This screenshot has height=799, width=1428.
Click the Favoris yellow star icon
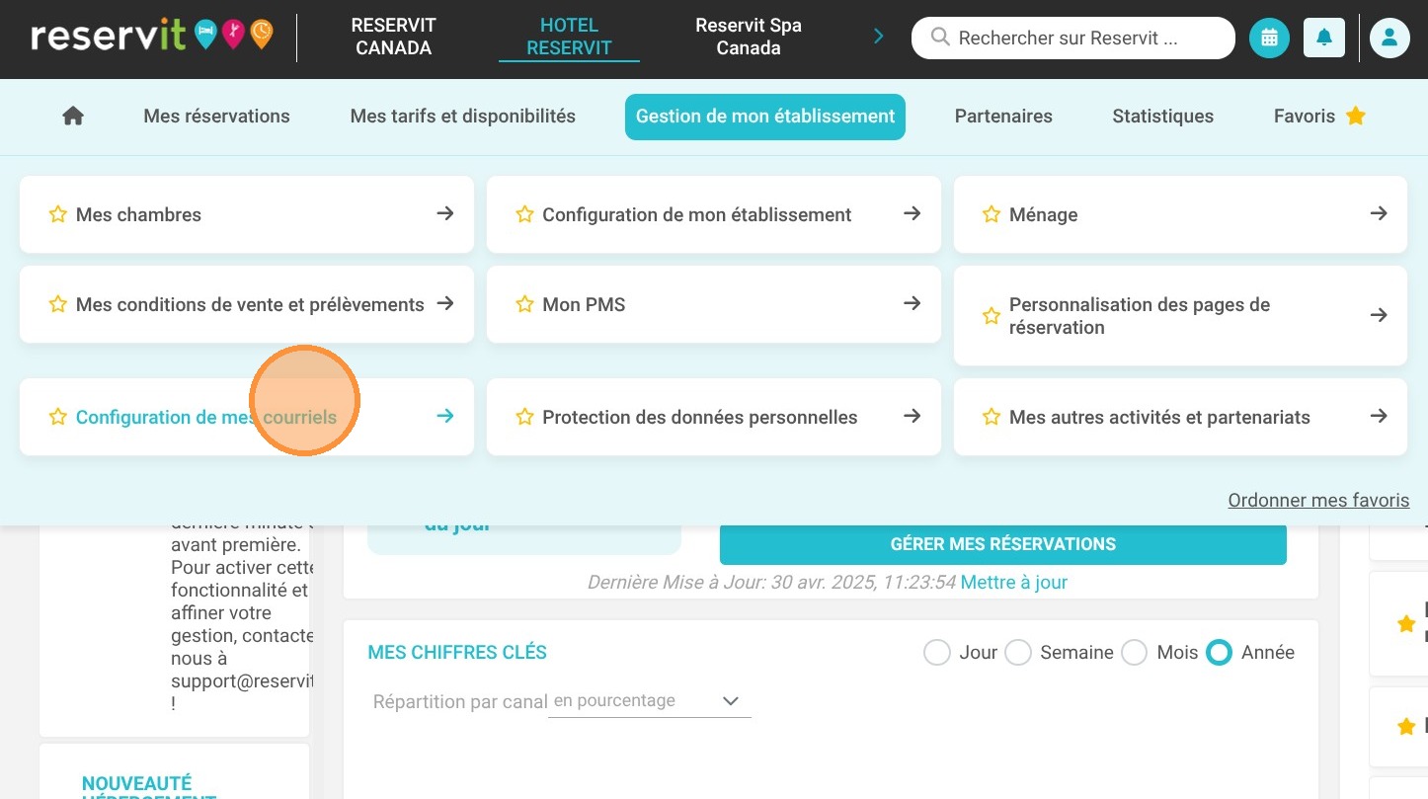click(x=1356, y=116)
